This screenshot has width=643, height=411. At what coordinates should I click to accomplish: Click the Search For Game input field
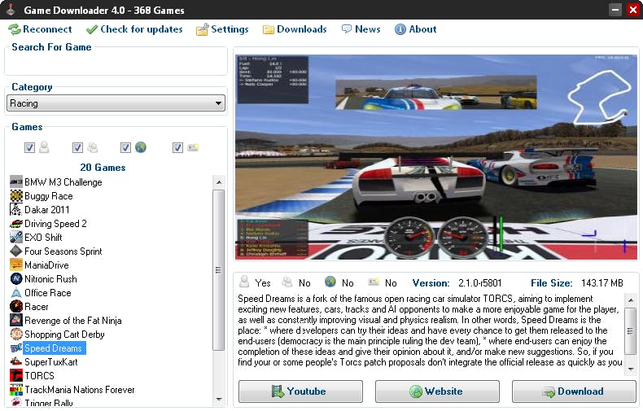pos(116,63)
